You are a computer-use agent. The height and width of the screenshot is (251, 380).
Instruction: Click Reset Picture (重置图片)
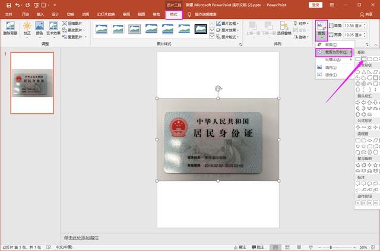[74, 37]
